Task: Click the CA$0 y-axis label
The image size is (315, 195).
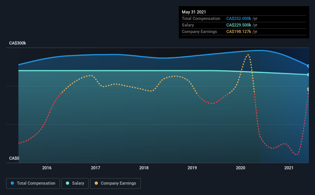Action: click(14, 158)
